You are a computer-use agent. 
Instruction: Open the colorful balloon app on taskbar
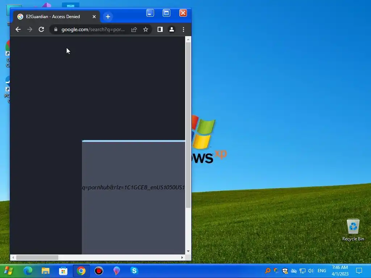[x=116, y=271]
